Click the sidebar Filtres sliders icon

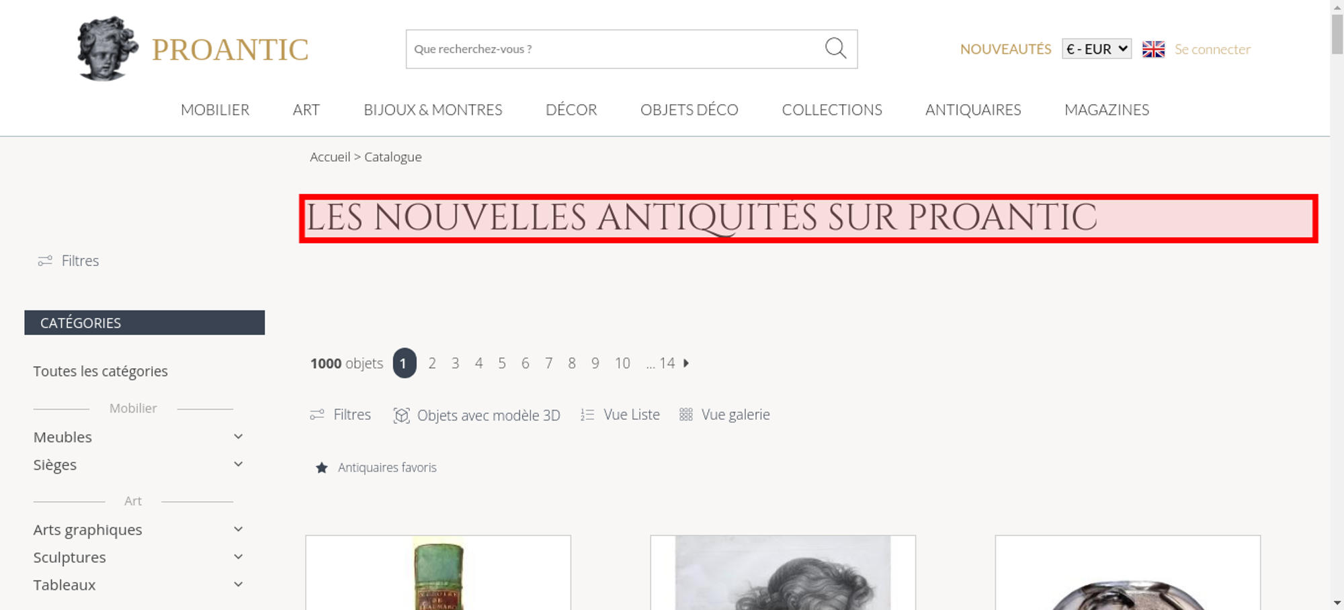click(x=45, y=261)
